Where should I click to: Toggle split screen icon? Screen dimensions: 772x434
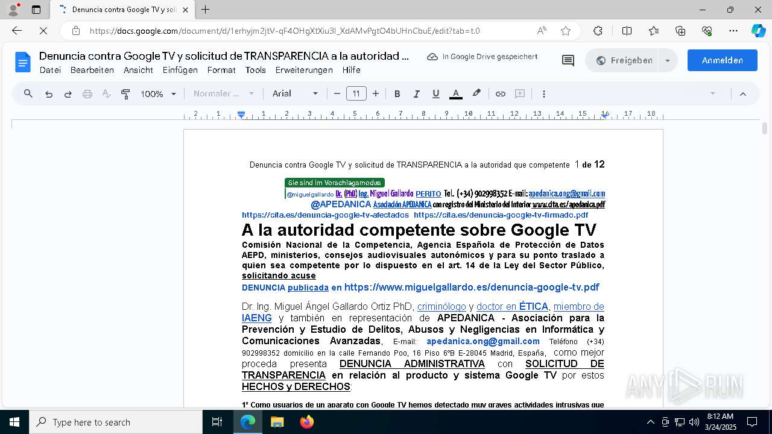click(627, 31)
